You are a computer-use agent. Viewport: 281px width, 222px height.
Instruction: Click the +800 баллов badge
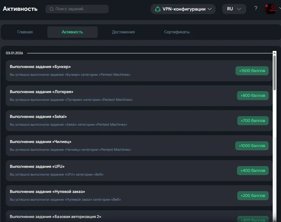(x=253, y=96)
